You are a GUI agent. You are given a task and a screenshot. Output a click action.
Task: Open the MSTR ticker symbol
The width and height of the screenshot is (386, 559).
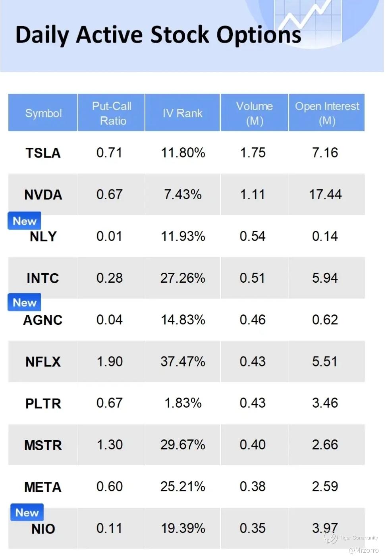43,445
